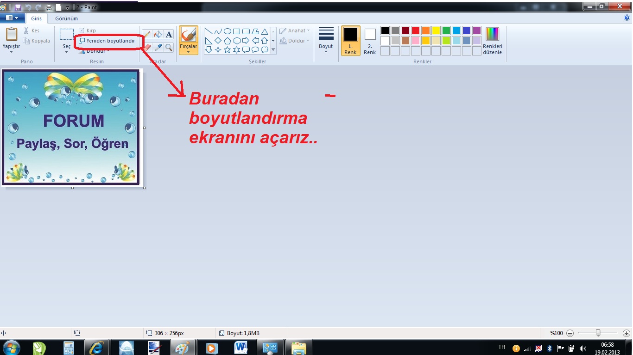
Task: Select the Eraser tool
Action: tap(147, 47)
